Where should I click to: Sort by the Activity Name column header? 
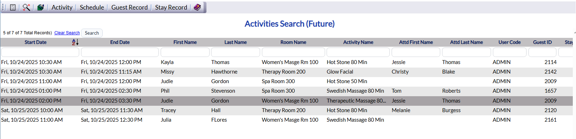pyautogui.click(x=358, y=42)
